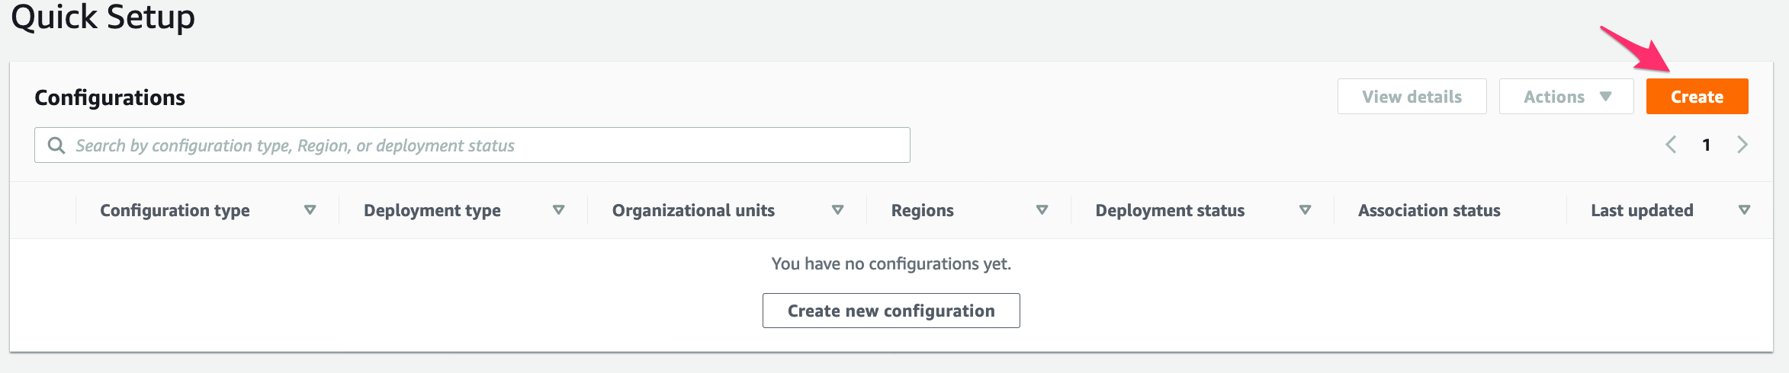This screenshot has width=1789, height=373.
Task: Sort by Organizational units arrow
Action: (x=837, y=210)
